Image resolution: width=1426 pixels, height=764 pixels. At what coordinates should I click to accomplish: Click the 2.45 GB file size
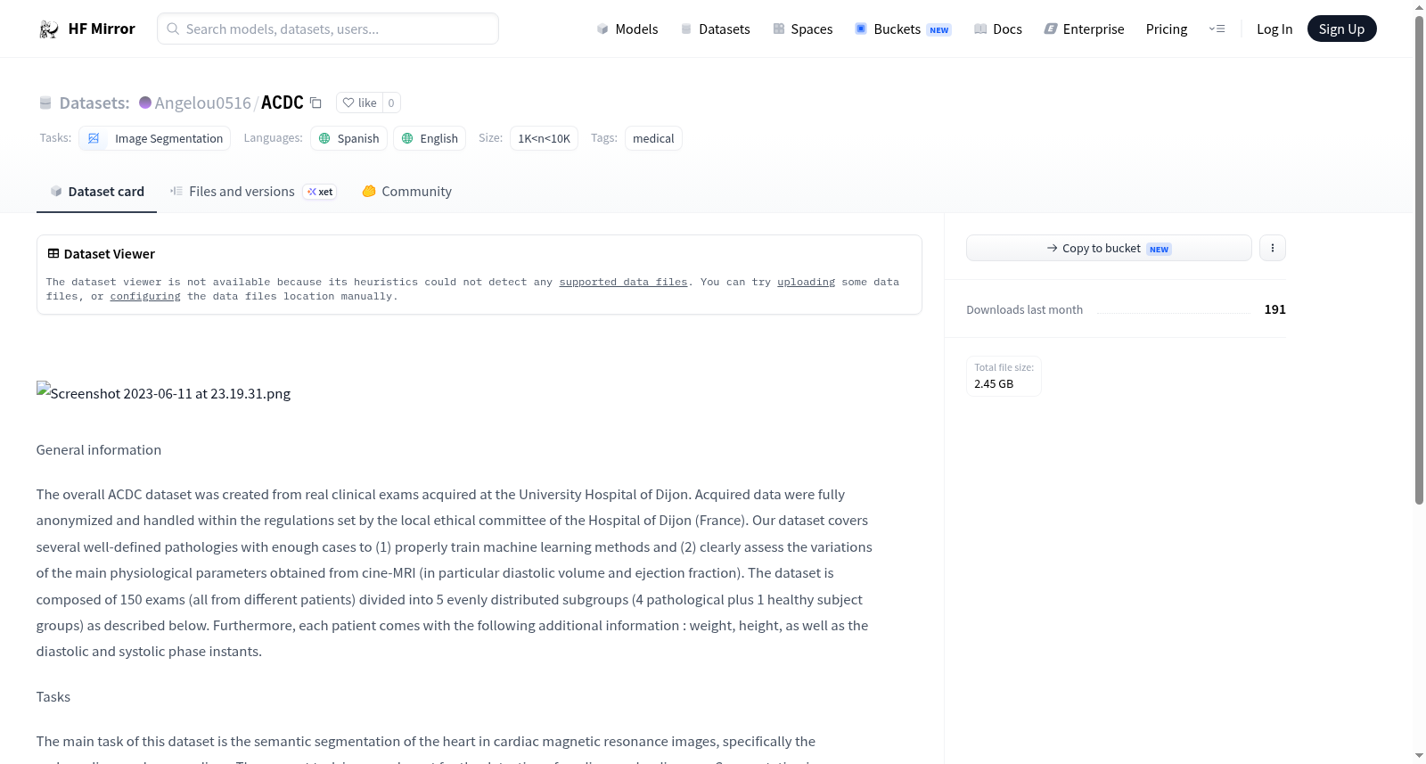[994, 383]
